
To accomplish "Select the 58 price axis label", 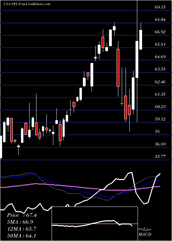I will pos(158,132).
